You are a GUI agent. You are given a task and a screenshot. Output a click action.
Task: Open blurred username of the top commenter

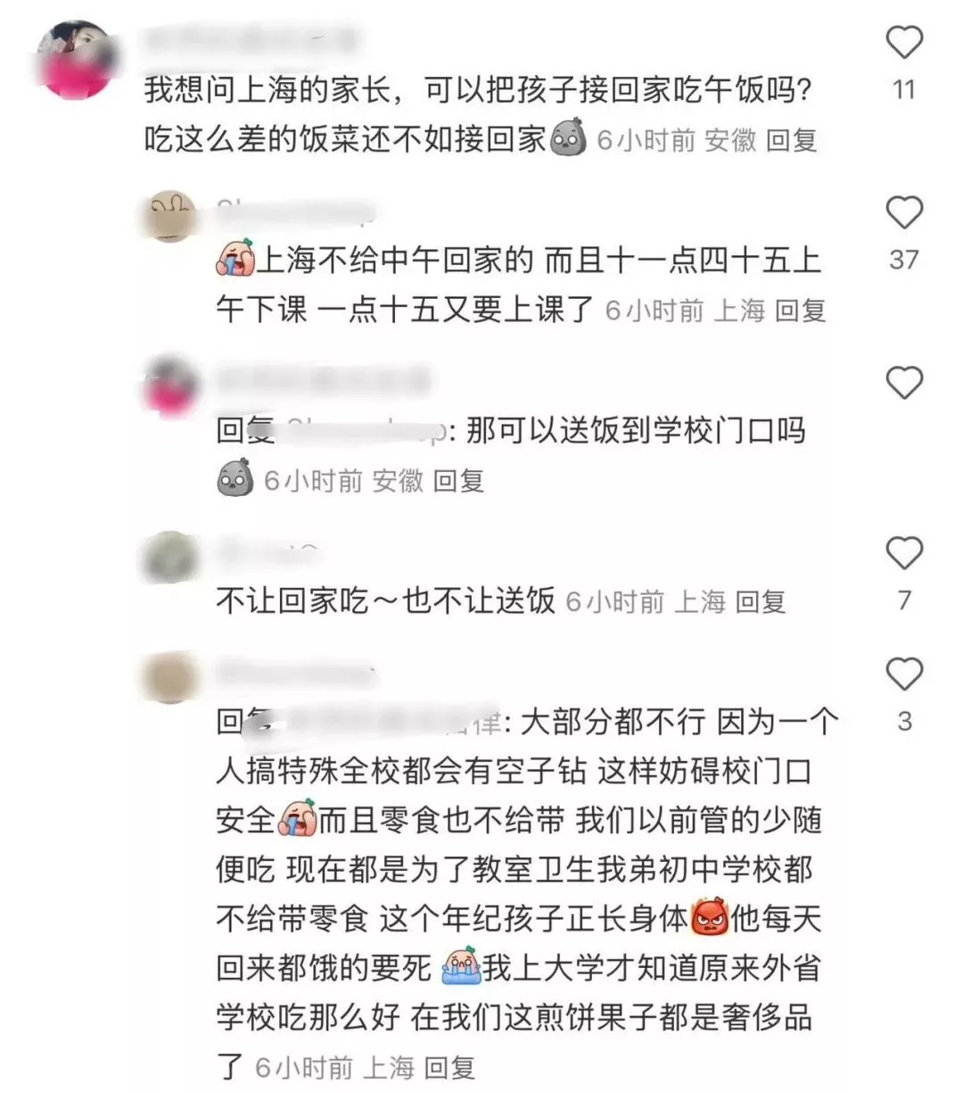tap(251, 40)
